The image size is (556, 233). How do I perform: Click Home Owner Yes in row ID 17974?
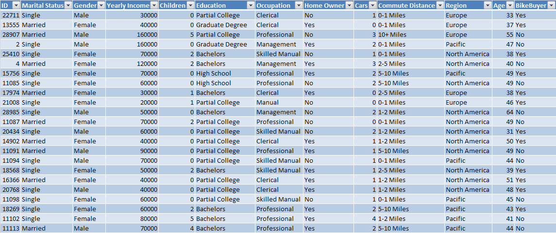pyautogui.click(x=328, y=93)
